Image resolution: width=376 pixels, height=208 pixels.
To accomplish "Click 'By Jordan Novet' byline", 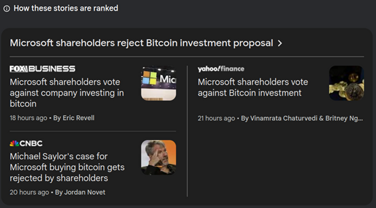I will (x=80, y=192).
